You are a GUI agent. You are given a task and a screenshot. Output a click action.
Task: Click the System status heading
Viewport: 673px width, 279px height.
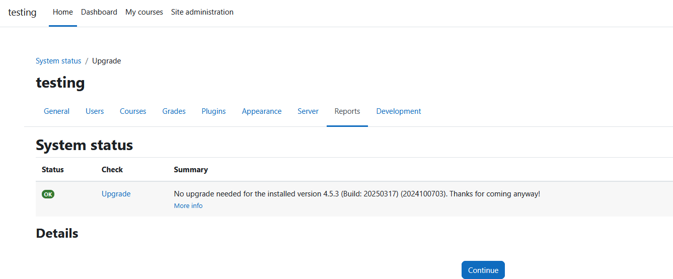pyautogui.click(x=85, y=145)
